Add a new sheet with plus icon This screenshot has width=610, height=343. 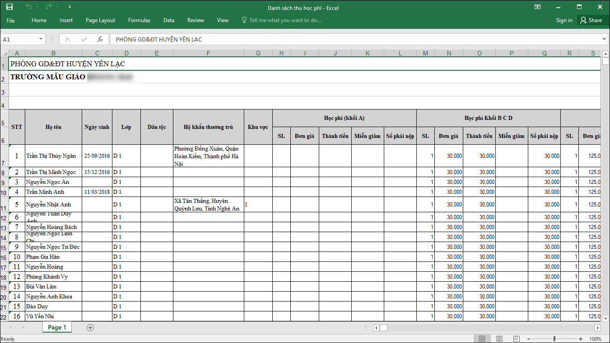pos(90,328)
